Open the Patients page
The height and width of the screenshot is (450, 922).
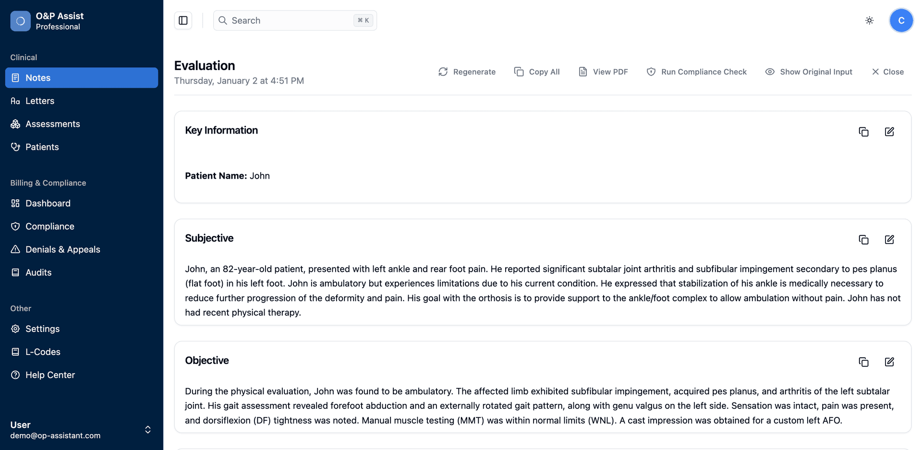(x=82, y=147)
